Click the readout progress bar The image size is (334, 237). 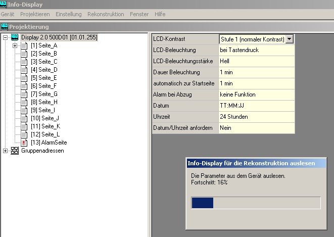[255, 203]
